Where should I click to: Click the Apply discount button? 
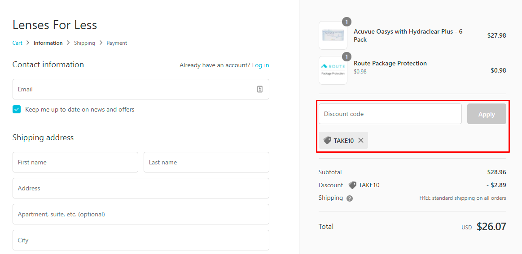487,114
